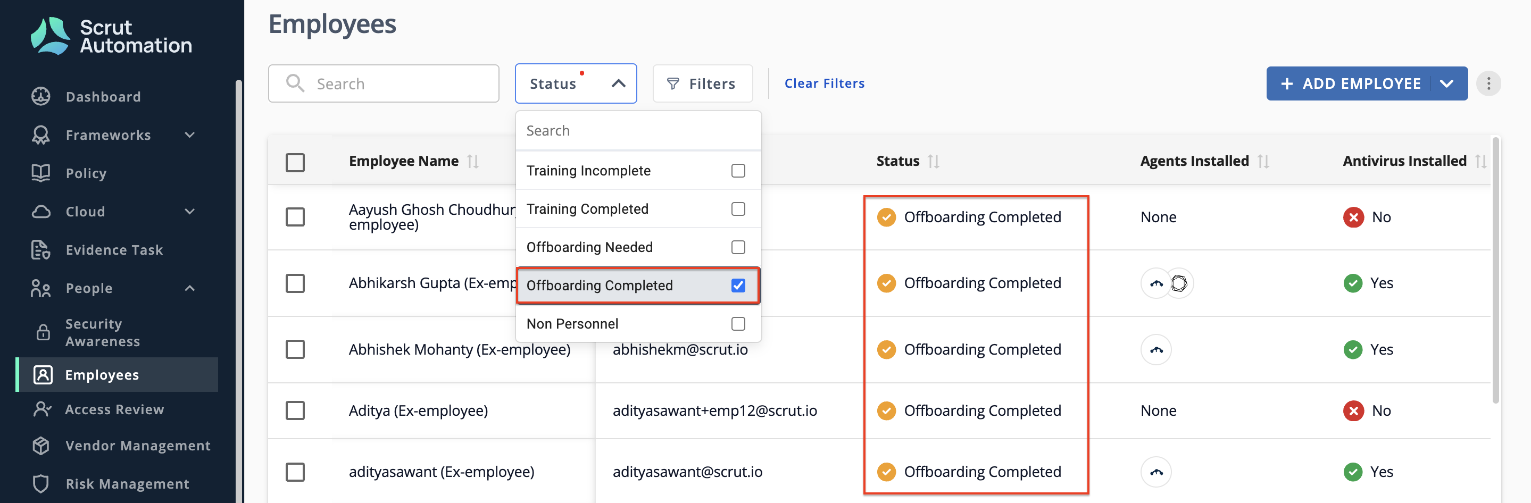Select adityasawant row checkbox
The width and height of the screenshot is (1531, 503).
pyautogui.click(x=295, y=472)
